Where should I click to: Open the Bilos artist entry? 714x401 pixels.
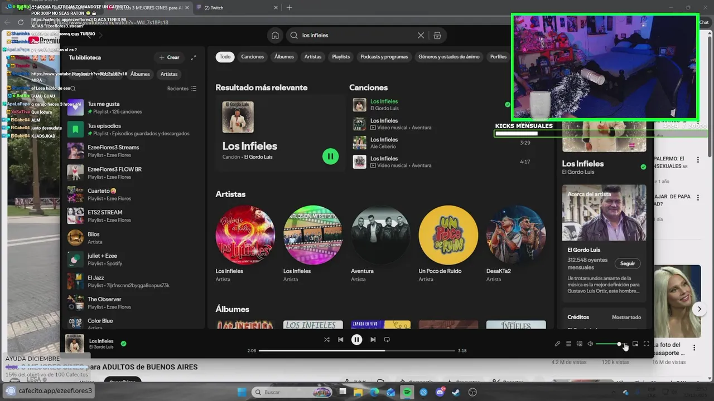click(x=133, y=238)
